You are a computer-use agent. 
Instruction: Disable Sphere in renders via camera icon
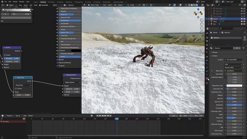(x=244, y=19)
